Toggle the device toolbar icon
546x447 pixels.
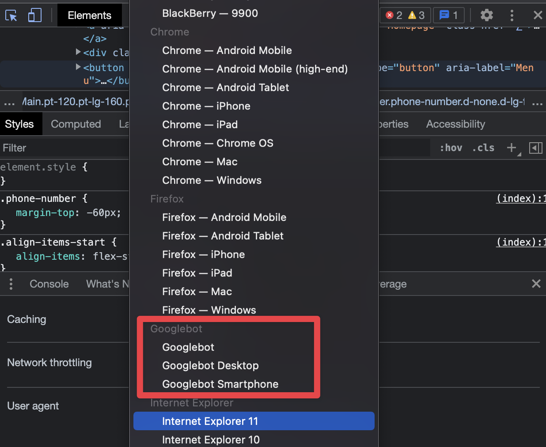[35, 15]
